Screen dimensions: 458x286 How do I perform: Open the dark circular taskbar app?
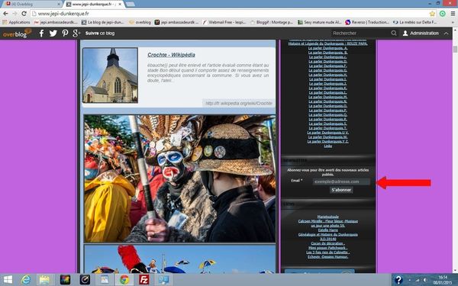[x=85, y=280]
